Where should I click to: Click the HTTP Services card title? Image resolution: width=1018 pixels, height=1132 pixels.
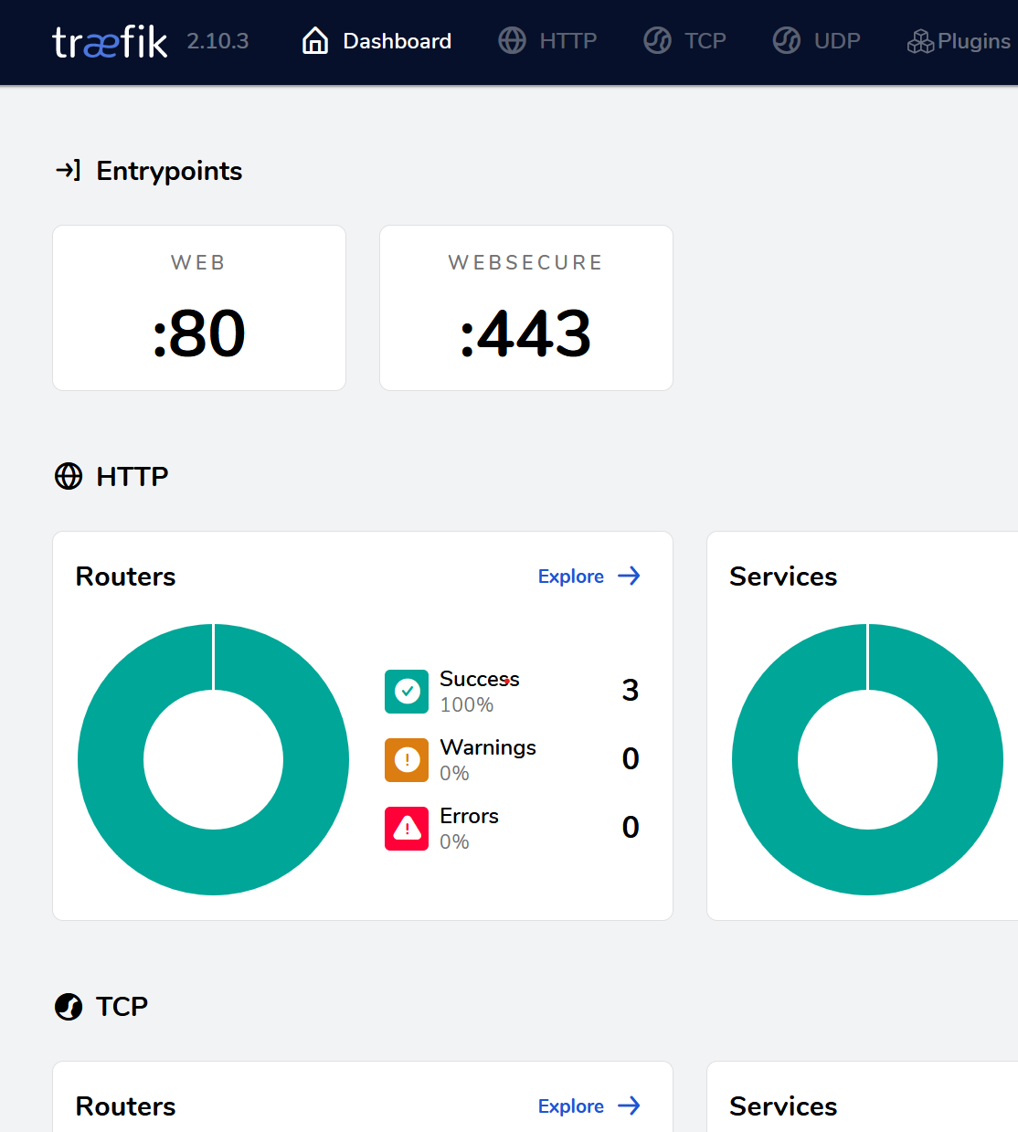[x=783, y=577]
